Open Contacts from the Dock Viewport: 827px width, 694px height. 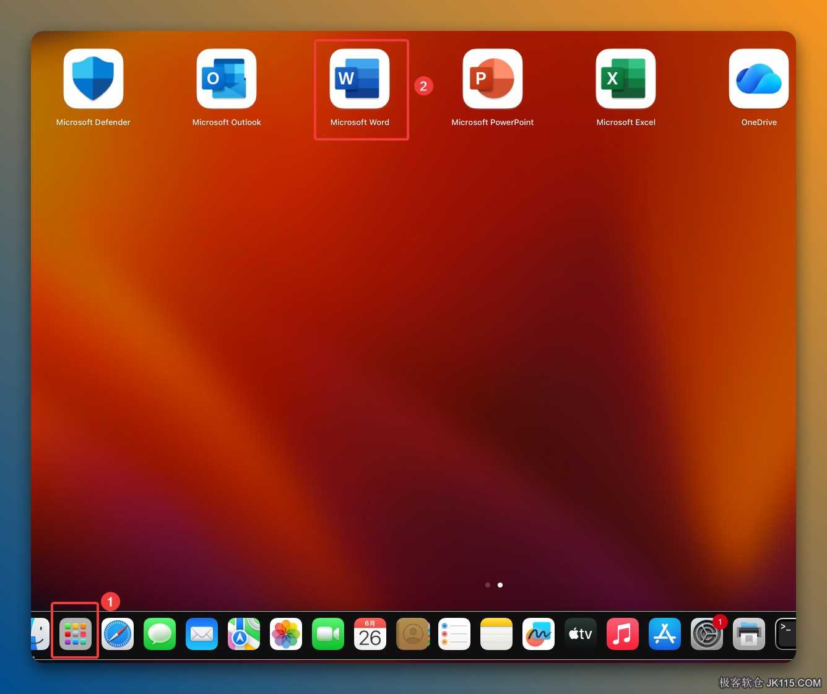point(412,634)
